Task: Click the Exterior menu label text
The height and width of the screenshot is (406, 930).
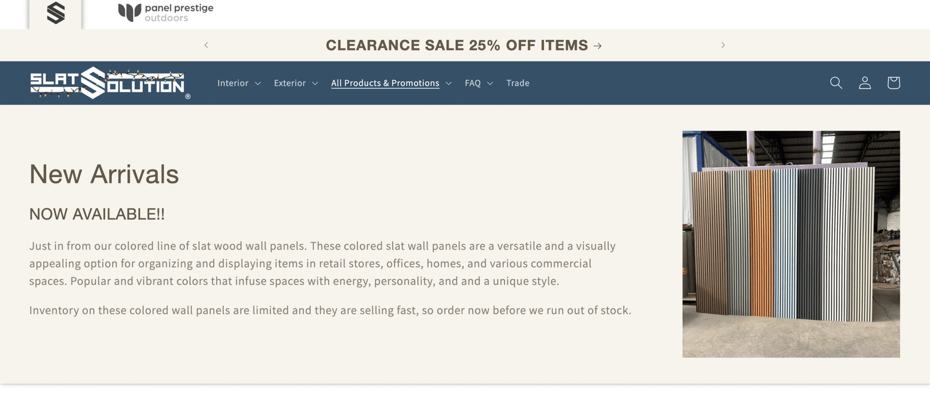Action: pos(289,83)
